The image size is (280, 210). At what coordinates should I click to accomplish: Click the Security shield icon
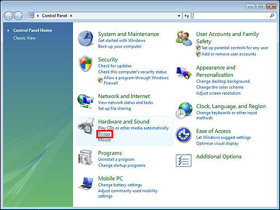[86, 64]
